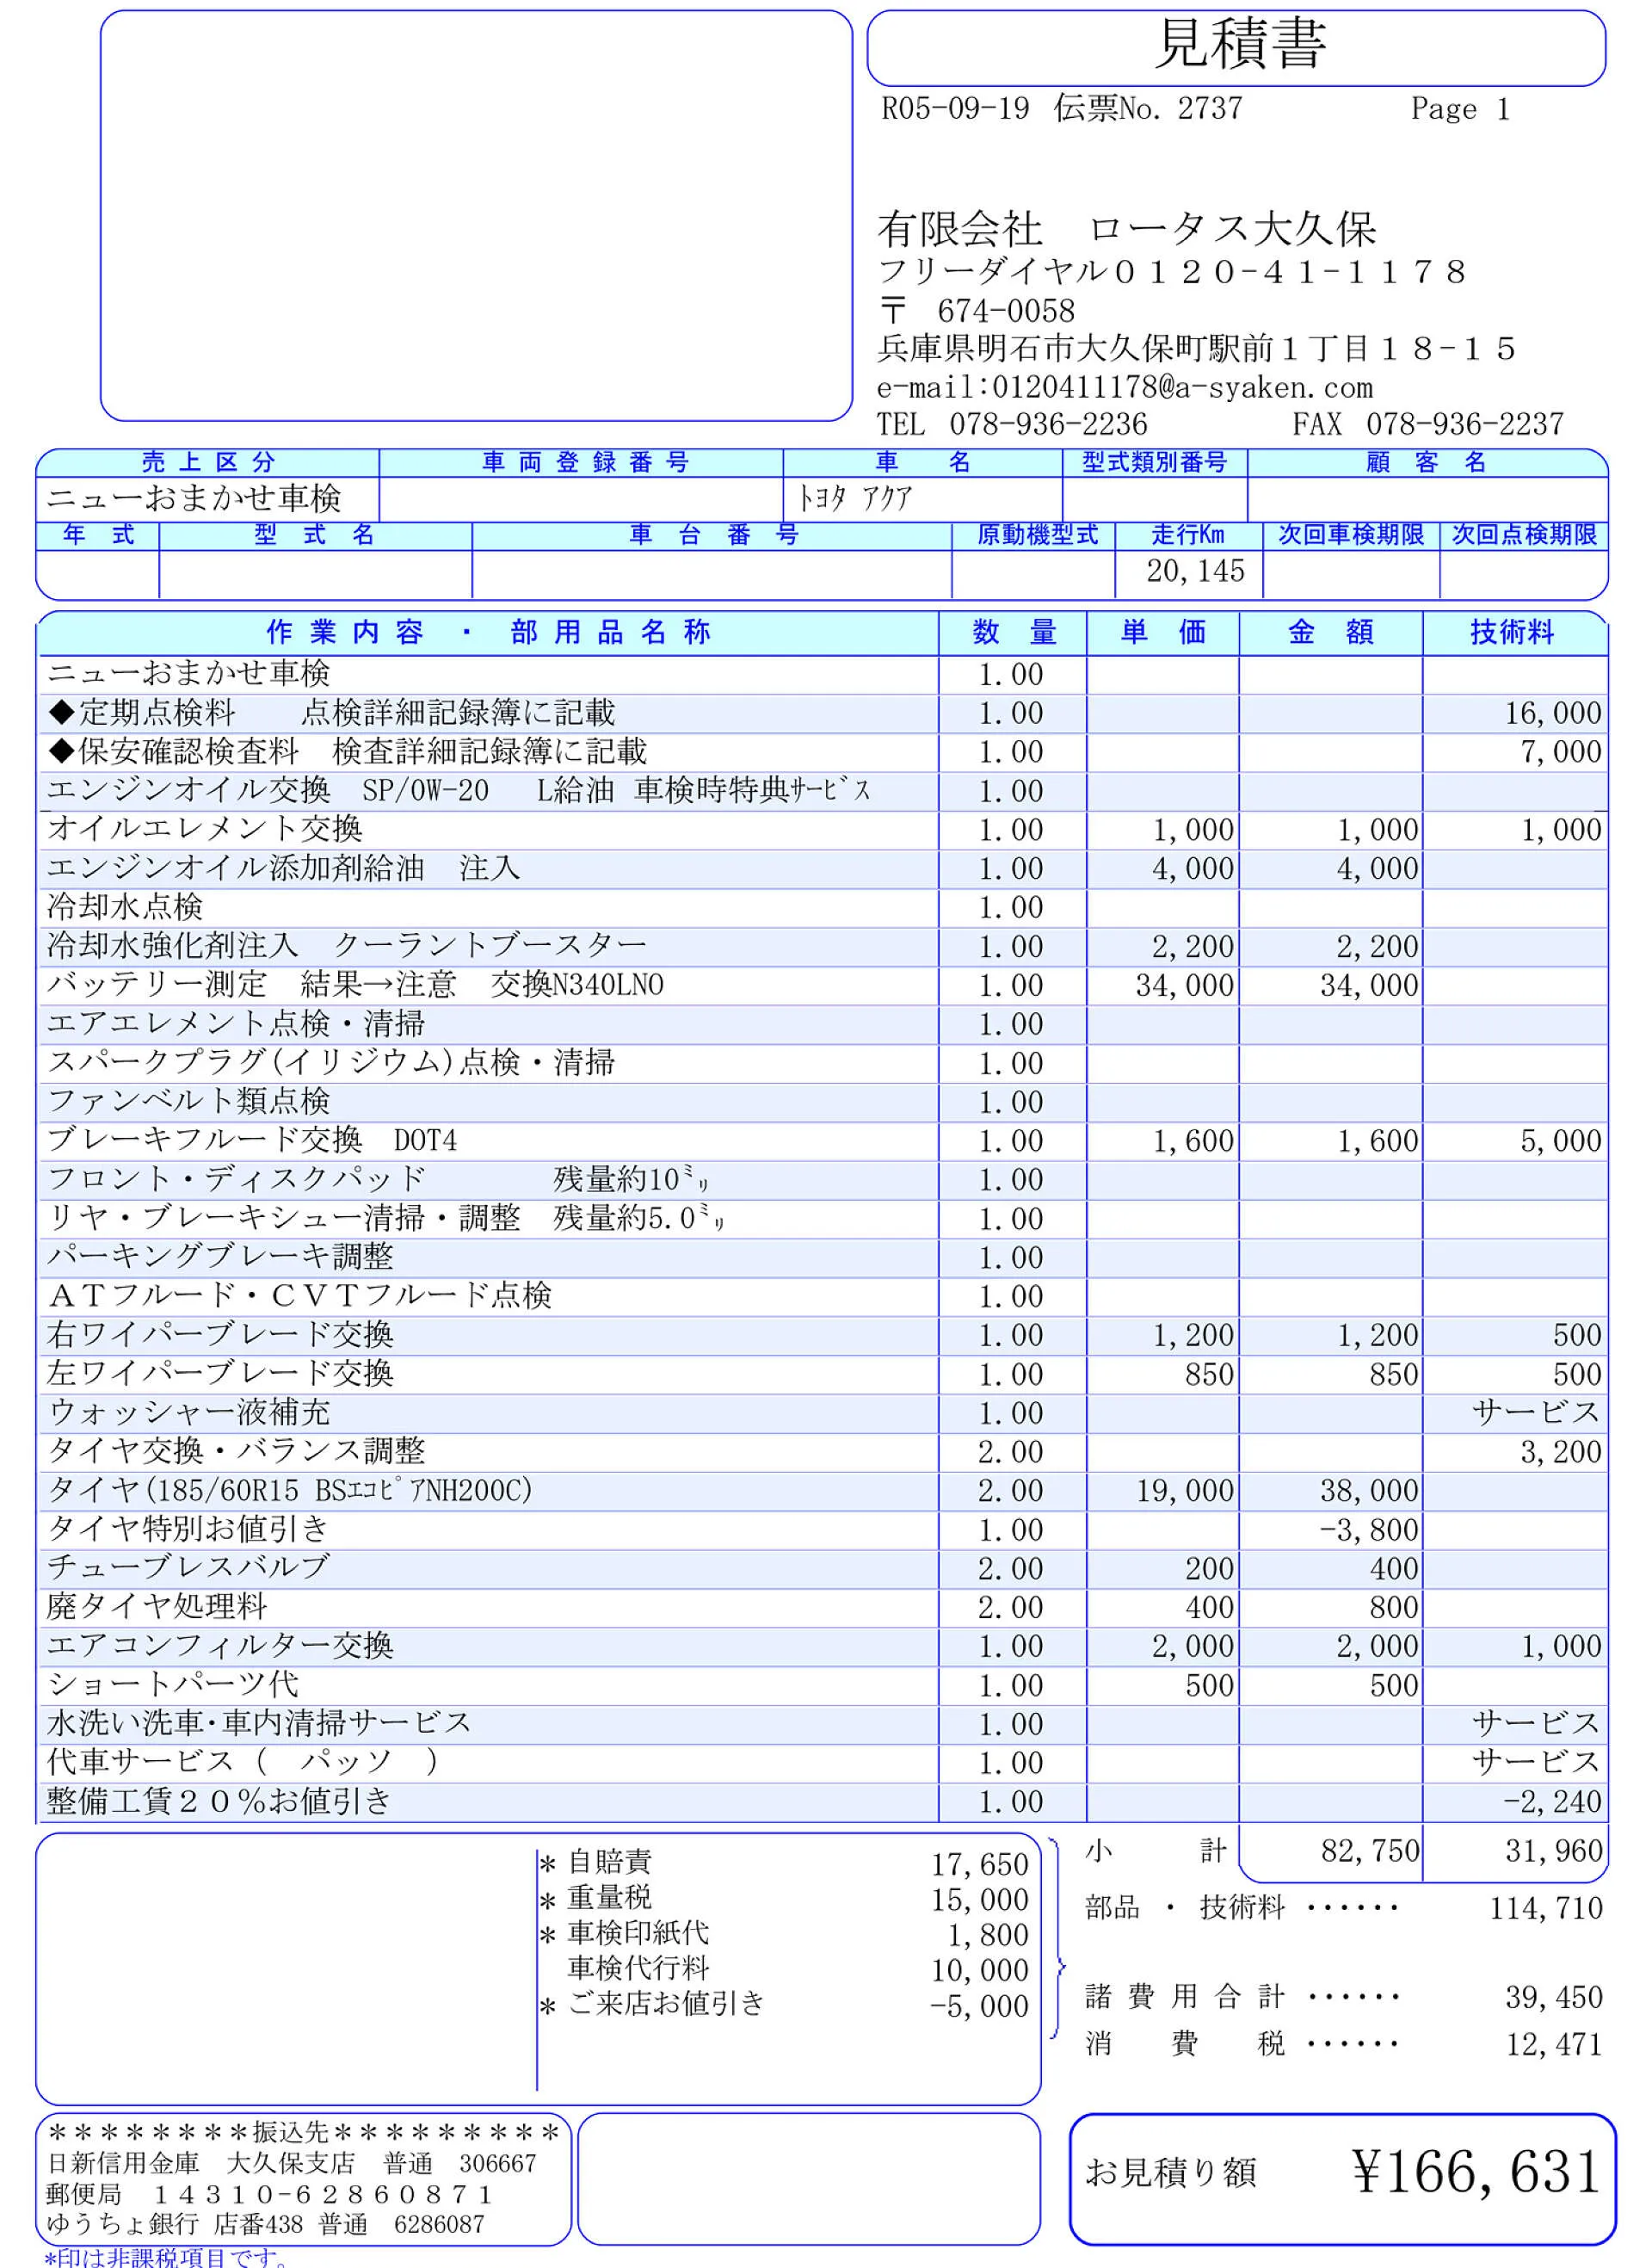Select slip number 伝票No. 2737

1148,108
